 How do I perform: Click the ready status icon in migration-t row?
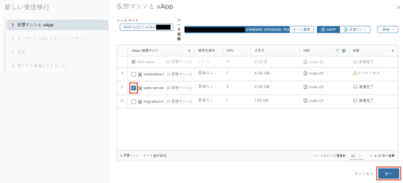click(x=354, y=100)
